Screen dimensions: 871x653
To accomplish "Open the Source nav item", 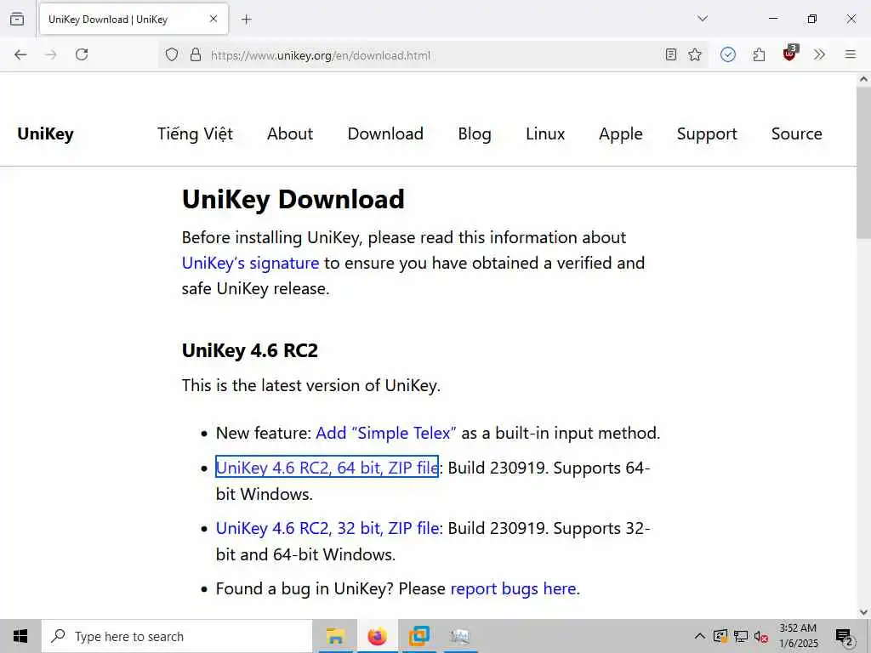I will point(797,133).
